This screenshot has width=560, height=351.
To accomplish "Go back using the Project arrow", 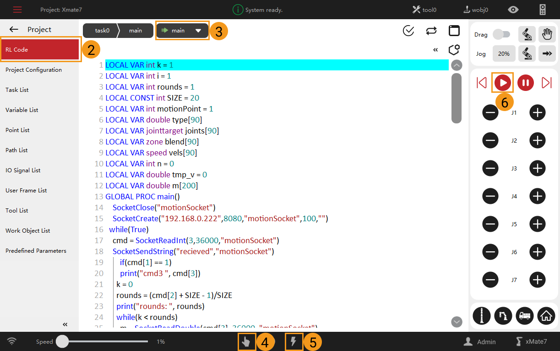I will pos(14,29).
